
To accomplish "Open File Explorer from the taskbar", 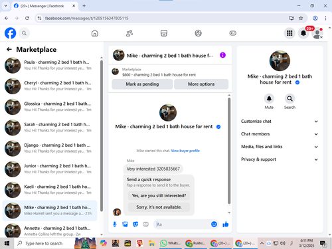I will (151, 244).
